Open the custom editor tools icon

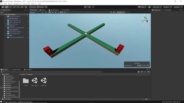click(x=26, y=7)
